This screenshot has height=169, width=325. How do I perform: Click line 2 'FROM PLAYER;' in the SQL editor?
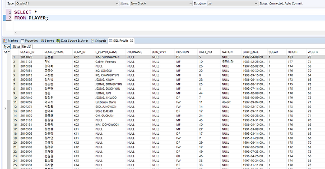click(x=31, y=18)
